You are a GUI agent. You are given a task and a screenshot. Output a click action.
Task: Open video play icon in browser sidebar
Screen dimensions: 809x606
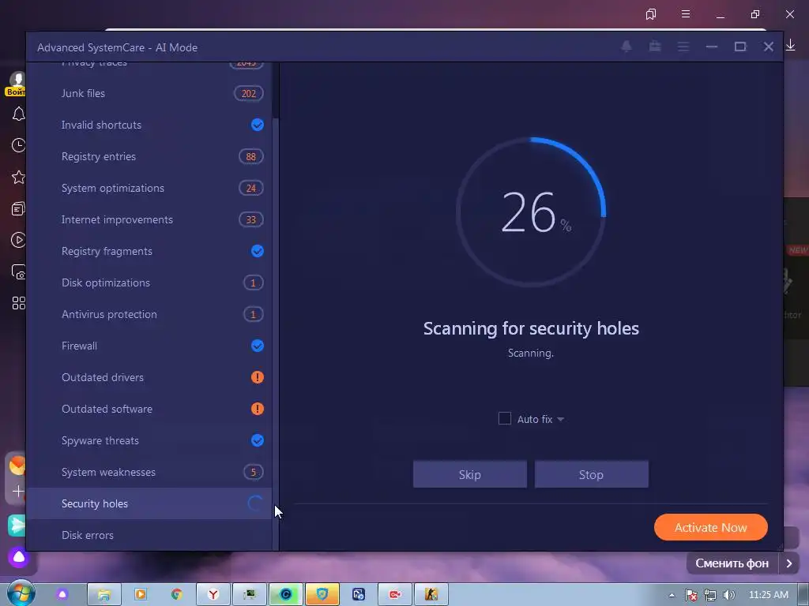[19, 240]
